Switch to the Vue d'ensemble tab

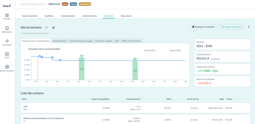click(x=30, y=16)
